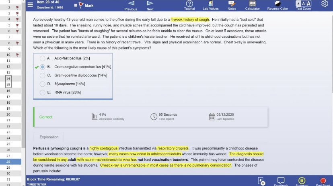
Task: Click the flag next to question 5
Action: pyautogui.click(x=17, y=25)
